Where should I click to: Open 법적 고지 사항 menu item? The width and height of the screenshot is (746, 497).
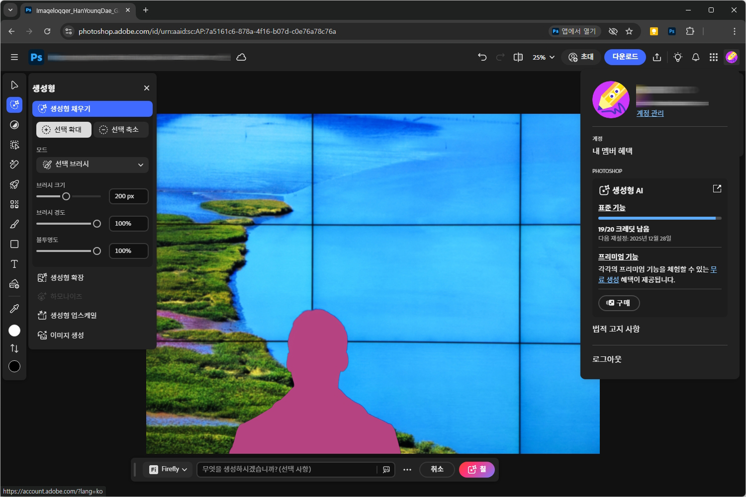(x=616, y=329)
